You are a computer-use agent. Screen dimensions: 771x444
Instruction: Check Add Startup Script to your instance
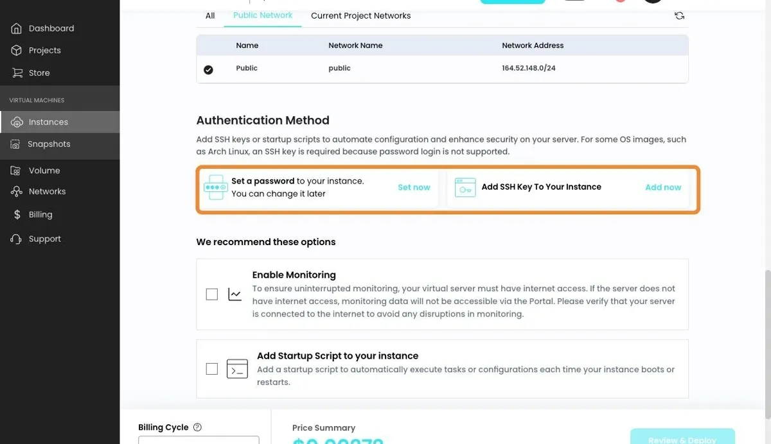pyautogui.click(x=212, y=369)
